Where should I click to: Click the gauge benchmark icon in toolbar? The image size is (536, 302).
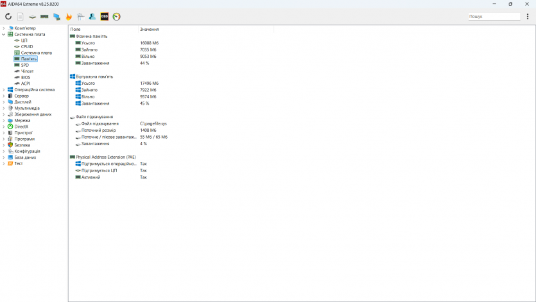pos(116,16)
